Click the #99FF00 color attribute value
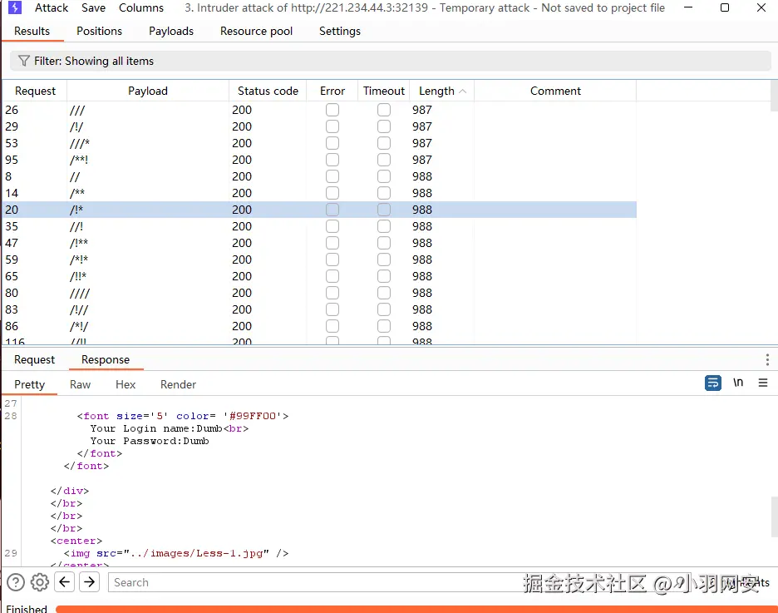The image size is (778, 613). [x=252, y=416]
